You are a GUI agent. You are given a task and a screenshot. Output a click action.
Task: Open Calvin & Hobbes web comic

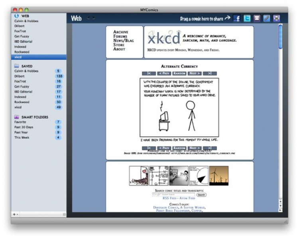26,21
